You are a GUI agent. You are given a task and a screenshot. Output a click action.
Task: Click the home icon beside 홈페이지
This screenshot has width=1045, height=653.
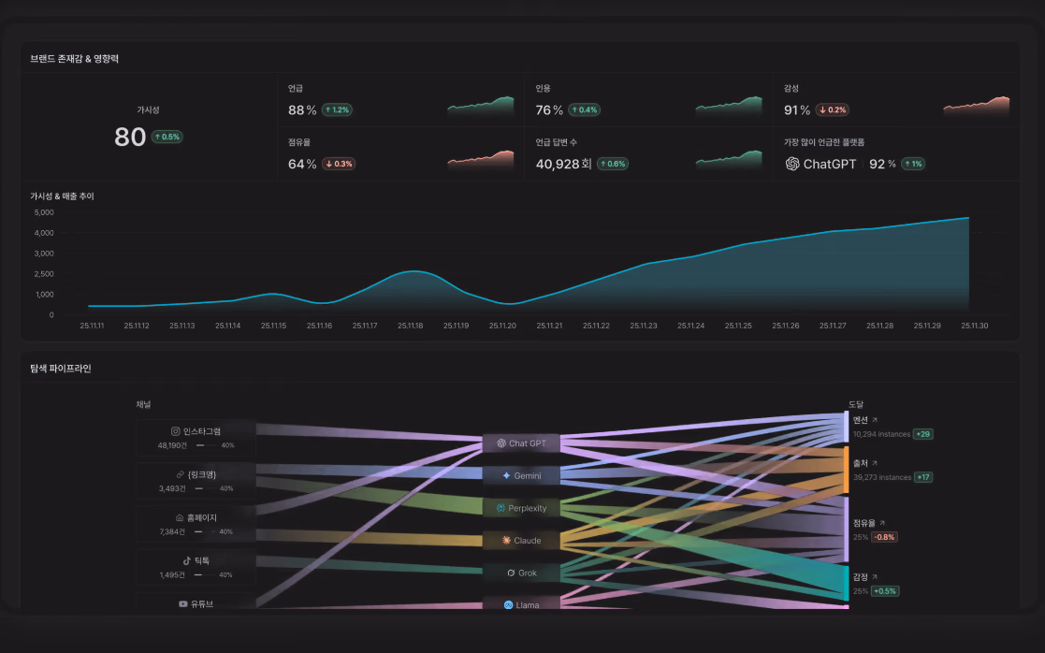[180, 517]
